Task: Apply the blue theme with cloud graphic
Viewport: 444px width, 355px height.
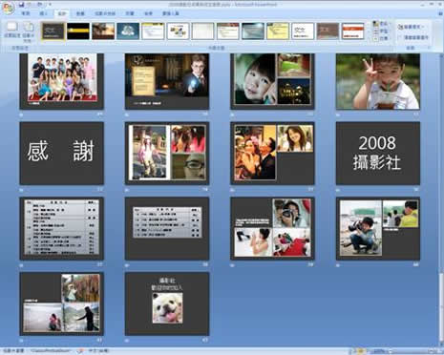Action: point(128,31)
